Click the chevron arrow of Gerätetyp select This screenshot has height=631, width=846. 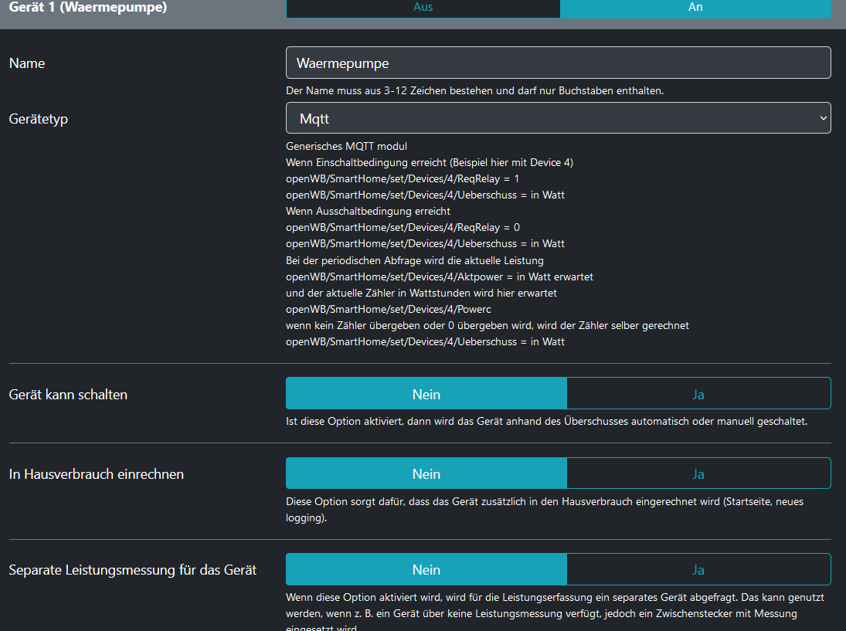point(822,119)
